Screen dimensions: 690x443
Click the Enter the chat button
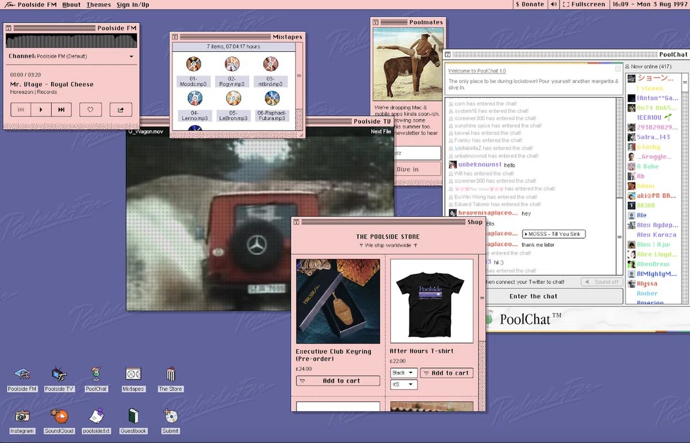(x=533, y=296)
